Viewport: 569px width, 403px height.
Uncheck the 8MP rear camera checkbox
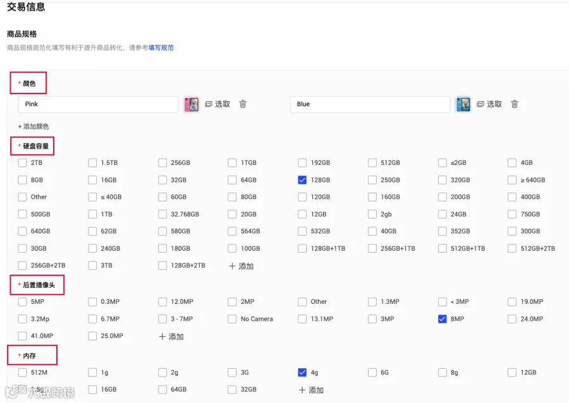coord(442,319)
